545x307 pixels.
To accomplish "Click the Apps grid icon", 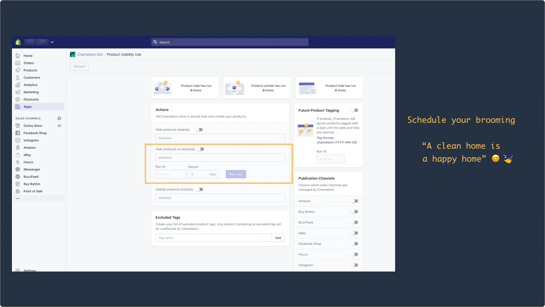I will (x=18, y=107).
